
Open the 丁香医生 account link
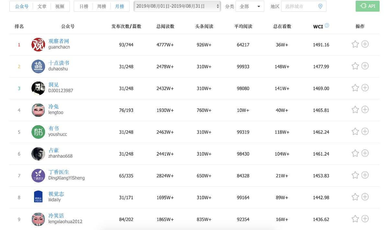tap(59, 172)
